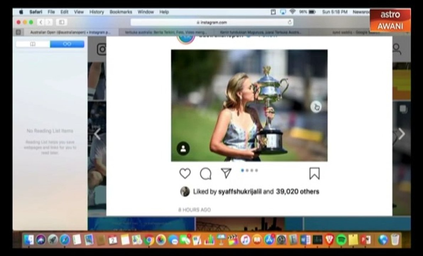
Task: Click the Sun 5:18 PM clock
Action: point(335,12)
